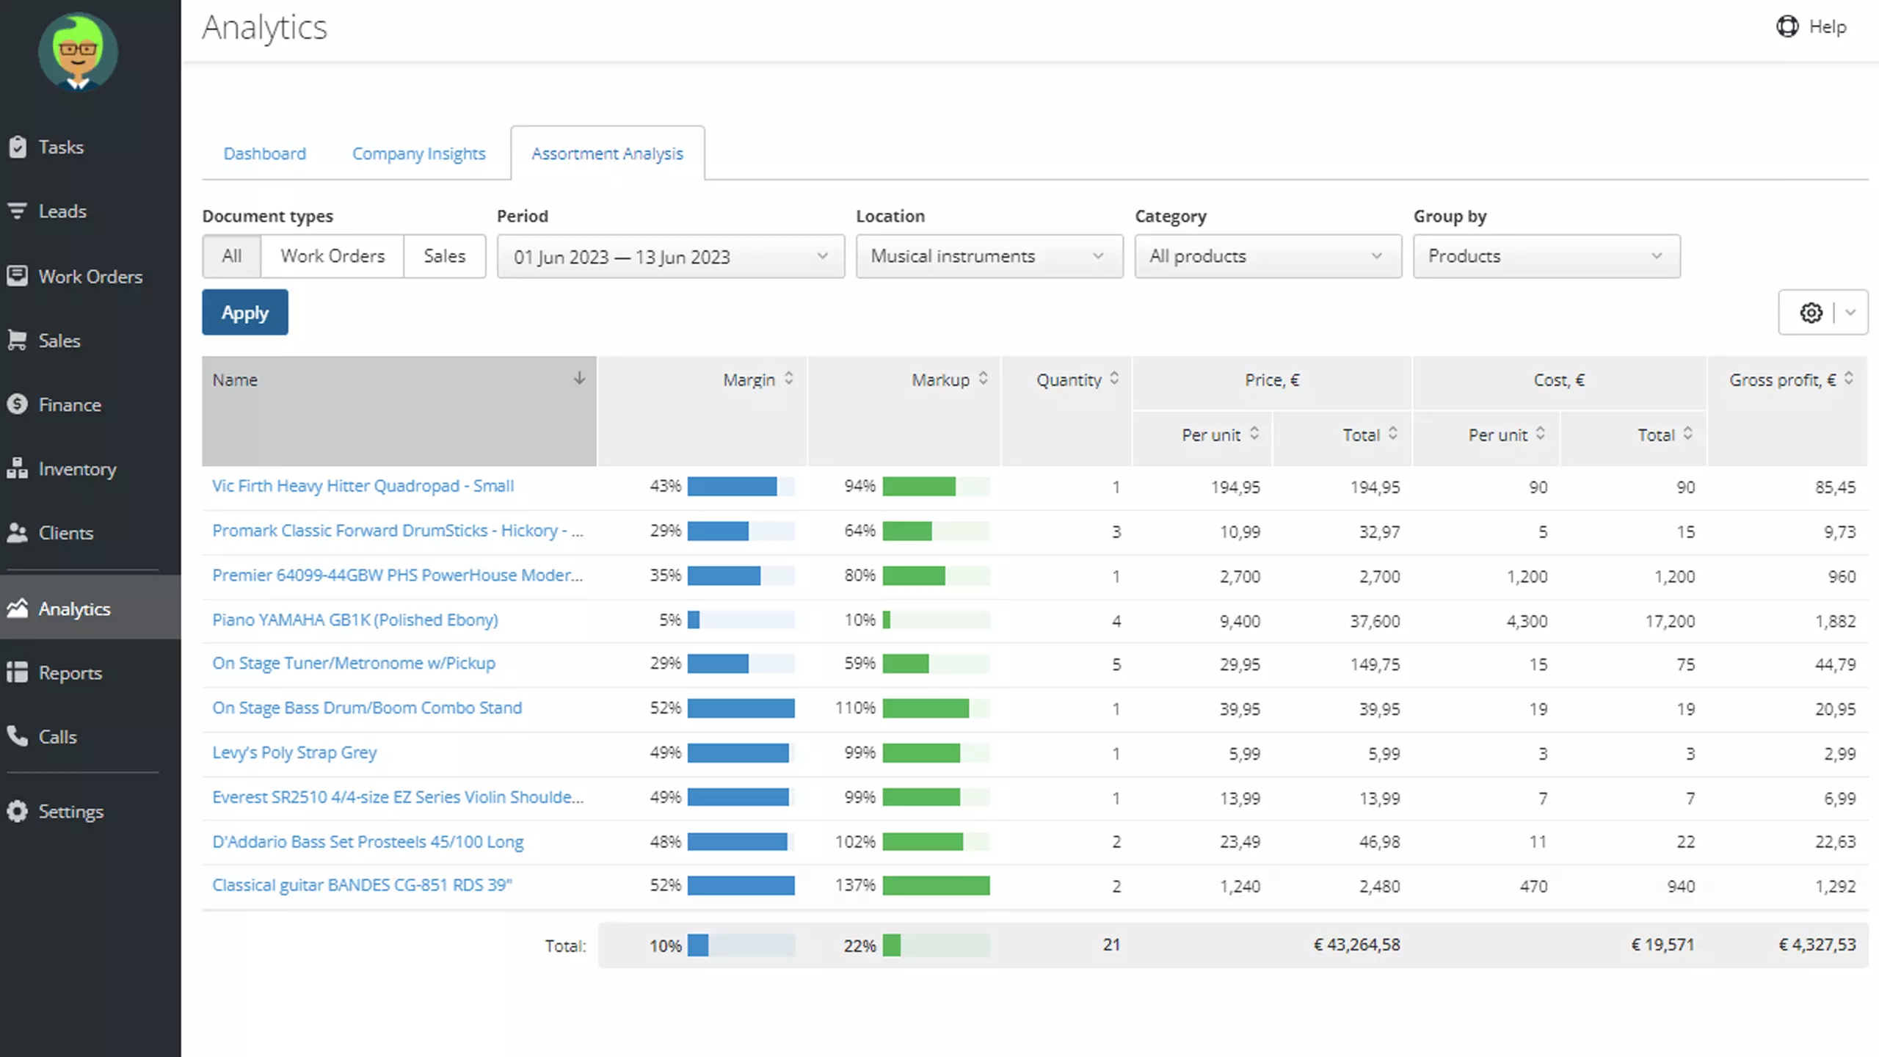Click Classical guitar 137% markup bar

coord(936,885)
